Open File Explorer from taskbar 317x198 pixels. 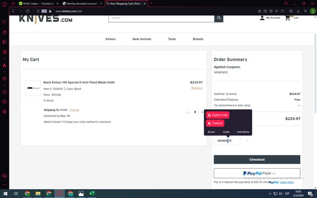(x=38, y=194)
